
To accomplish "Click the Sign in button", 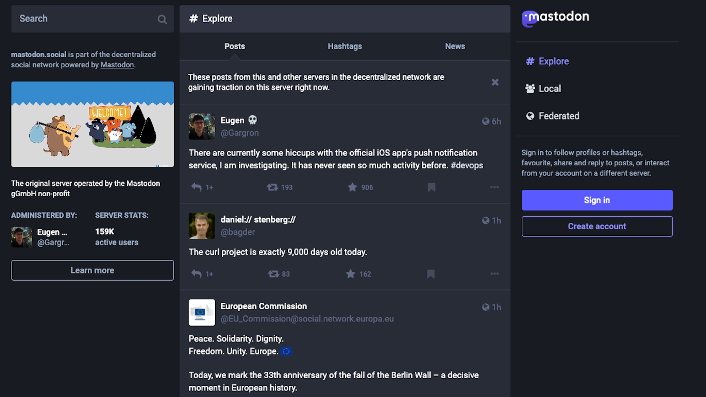I will (x=597, y=200).
